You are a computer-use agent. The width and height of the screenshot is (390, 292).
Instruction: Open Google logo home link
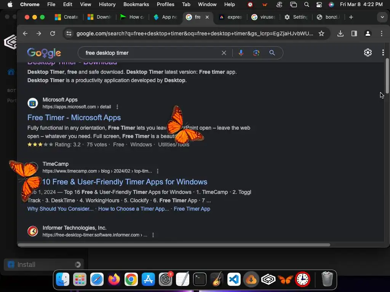point(44,53)
